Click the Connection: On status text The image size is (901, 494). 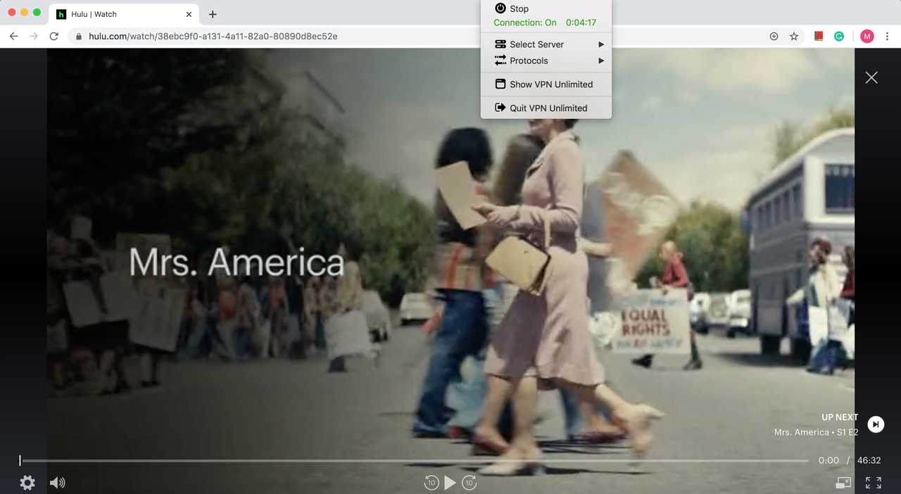(x=525, y=23)
